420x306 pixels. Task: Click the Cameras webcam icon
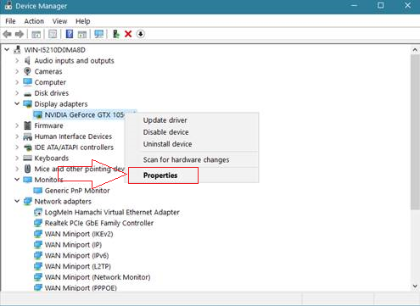coord(27,71)
